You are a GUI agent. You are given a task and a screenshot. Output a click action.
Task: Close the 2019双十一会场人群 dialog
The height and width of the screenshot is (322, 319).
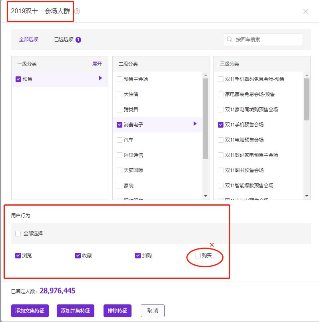(305, 11)
